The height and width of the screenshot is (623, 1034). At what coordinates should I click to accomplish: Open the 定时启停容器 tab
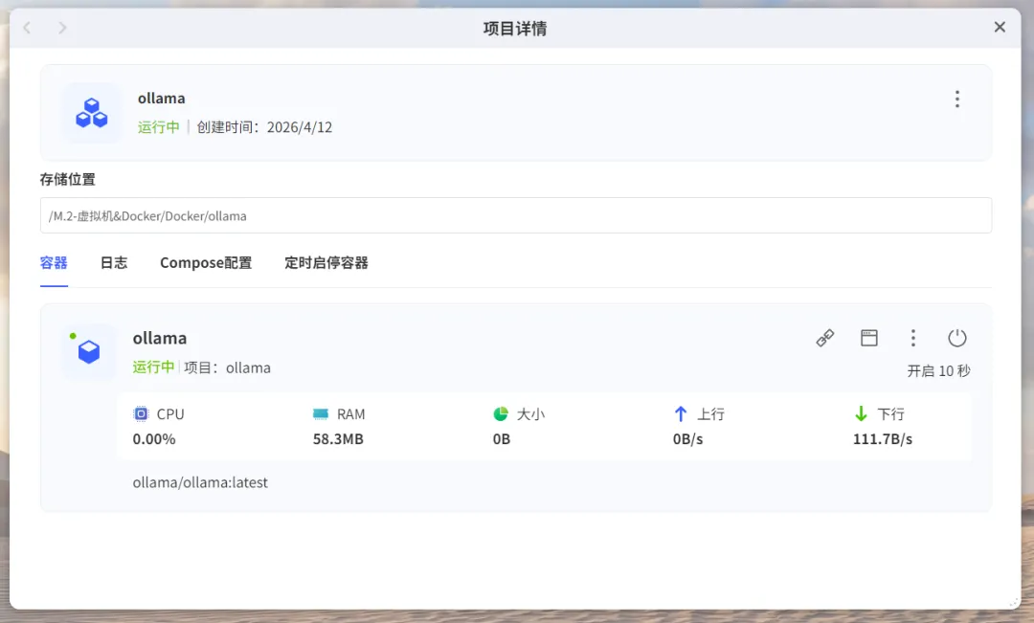(326, 263)
